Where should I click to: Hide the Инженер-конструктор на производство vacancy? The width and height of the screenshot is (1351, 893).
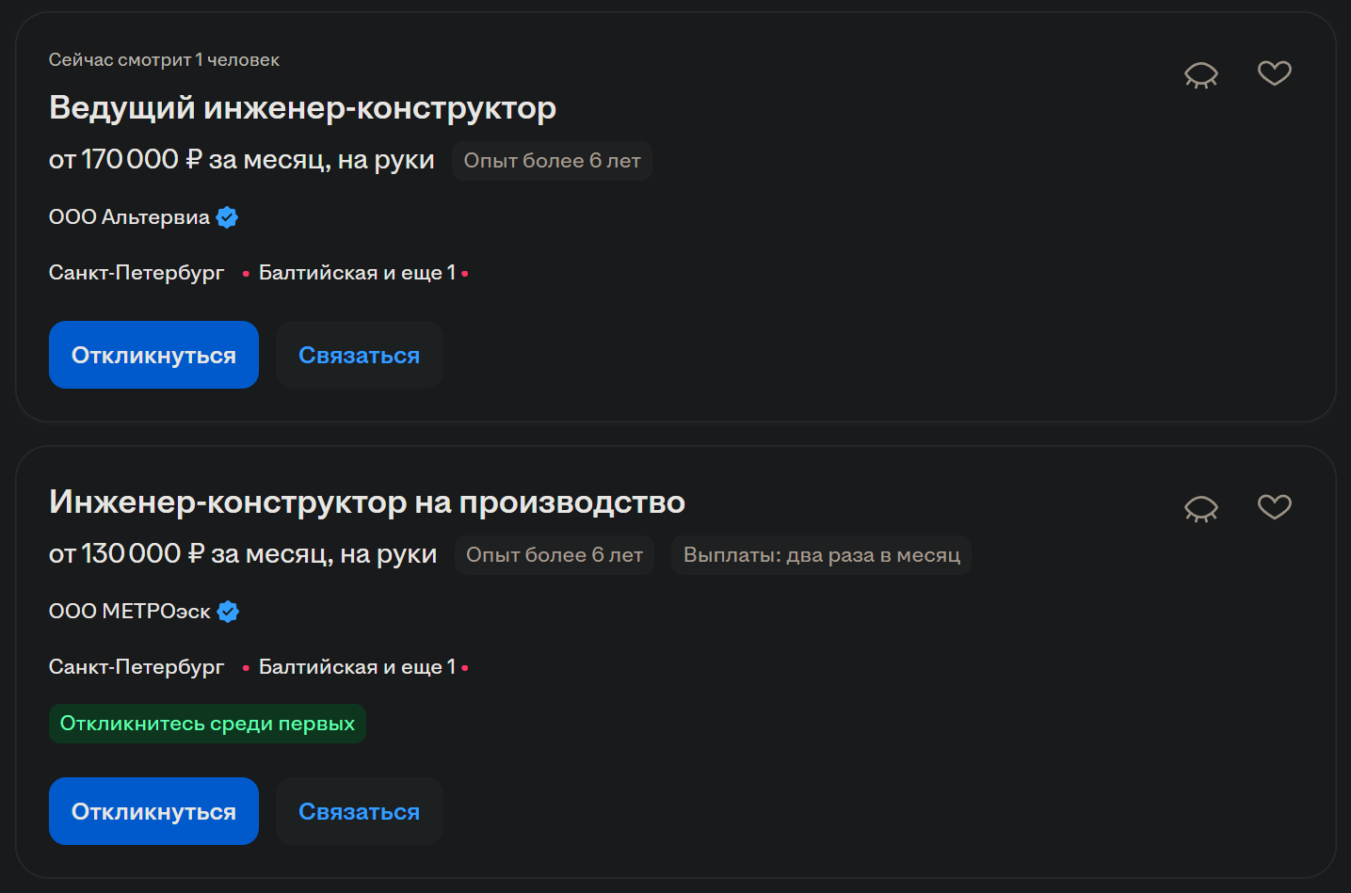(x=1200, y=508)
